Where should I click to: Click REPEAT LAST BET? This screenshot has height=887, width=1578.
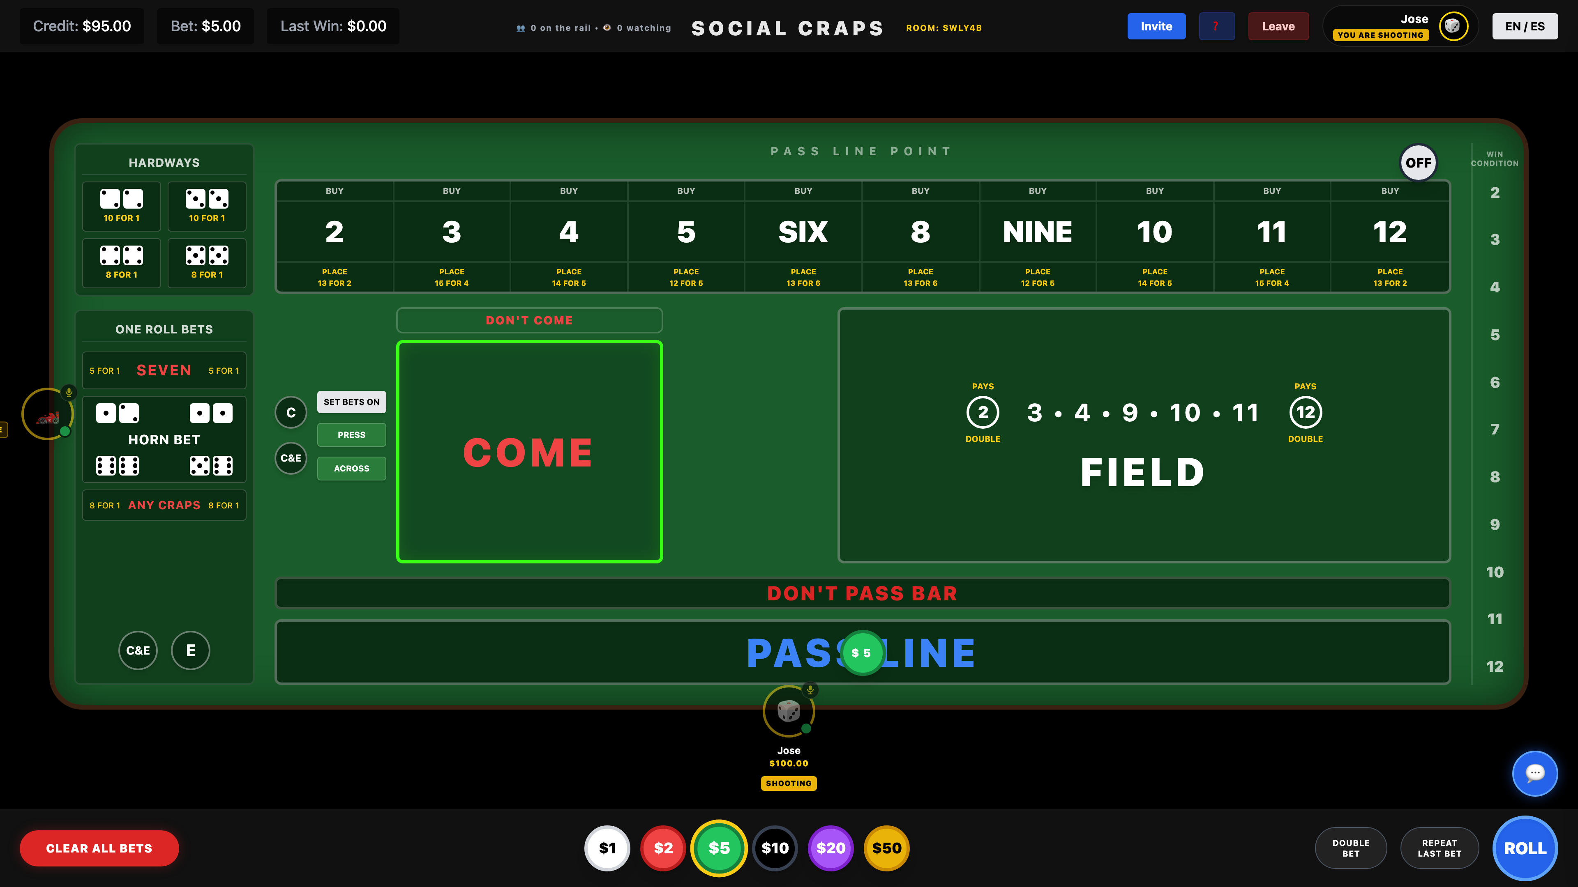pos(1440,848)
